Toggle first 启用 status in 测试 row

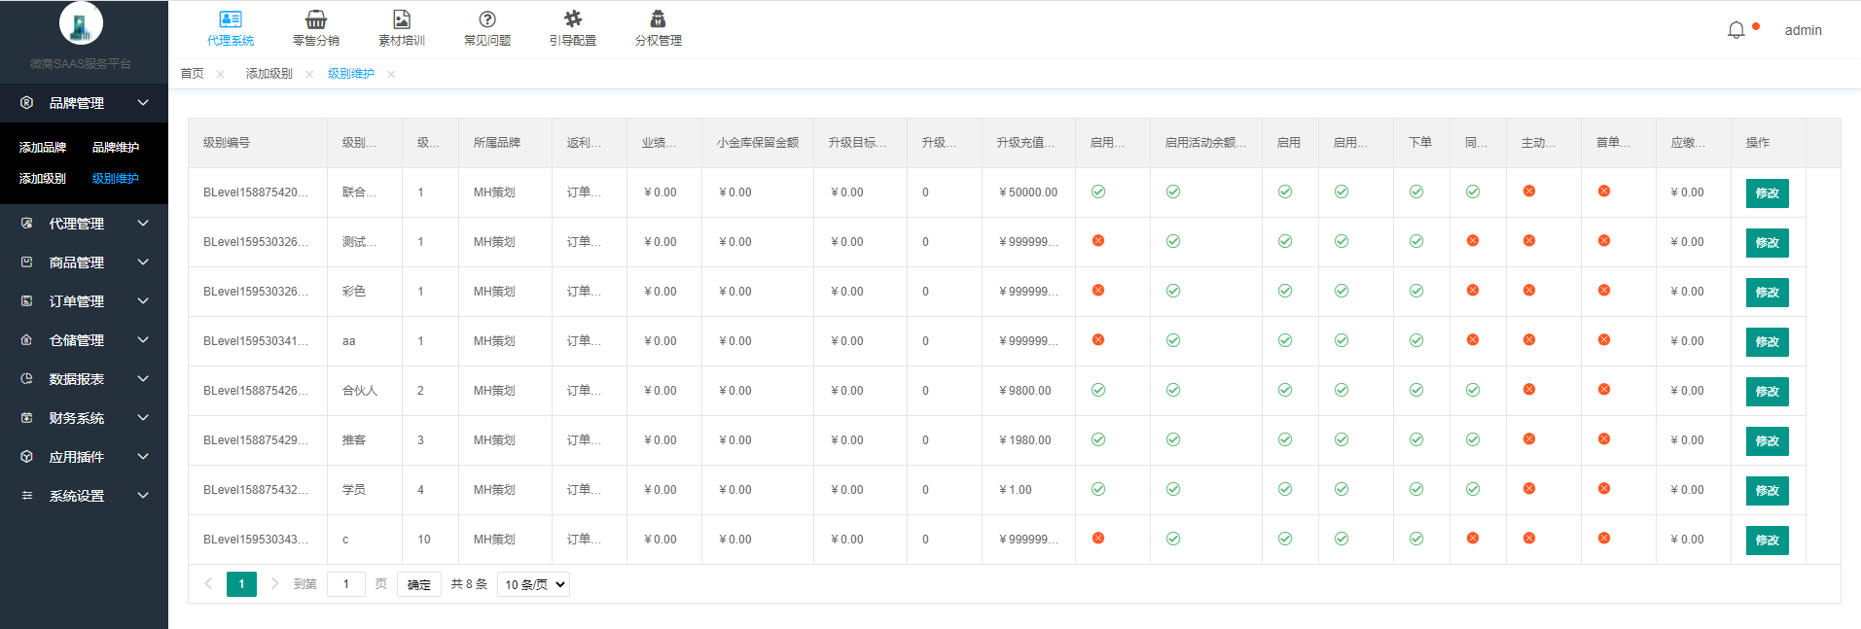click(x=1098, y=241)
